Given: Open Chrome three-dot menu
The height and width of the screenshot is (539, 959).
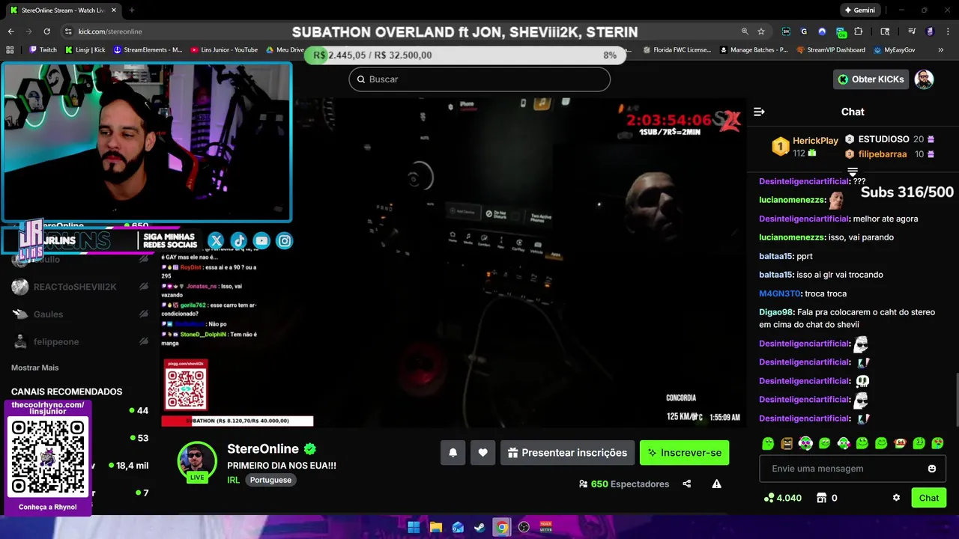Looking at the screenshot, I should (x=948, y=31).
